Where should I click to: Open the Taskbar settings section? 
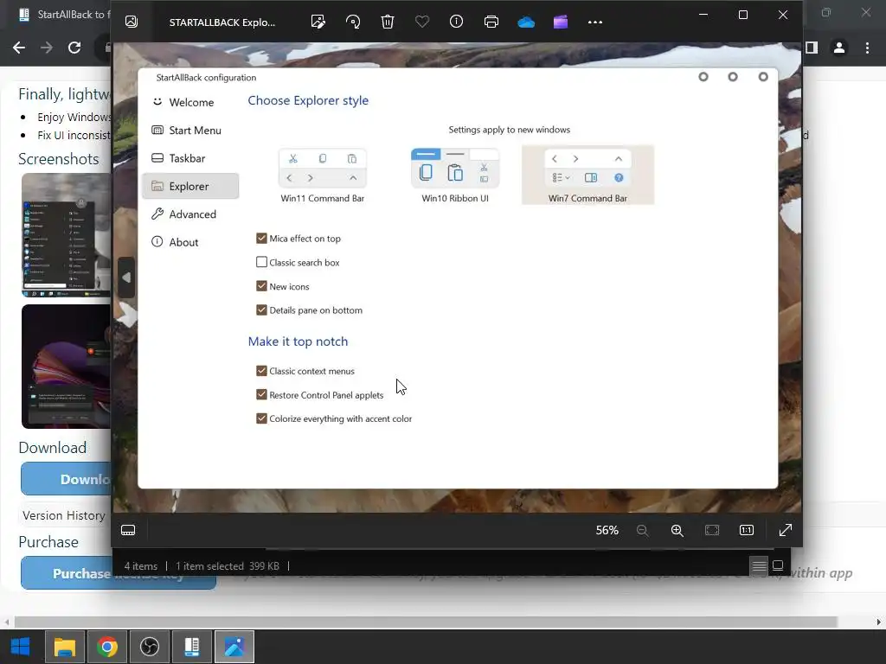pyautogui.click(x=190, y=158)
